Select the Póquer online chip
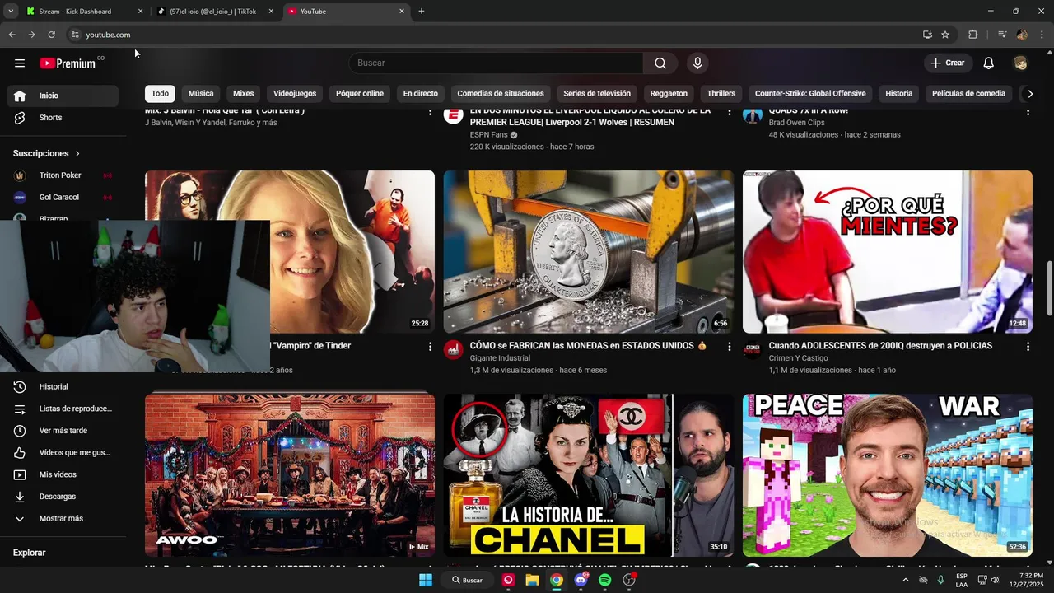Viewport: 1054px width, 593px height. (x=360, y=94)
